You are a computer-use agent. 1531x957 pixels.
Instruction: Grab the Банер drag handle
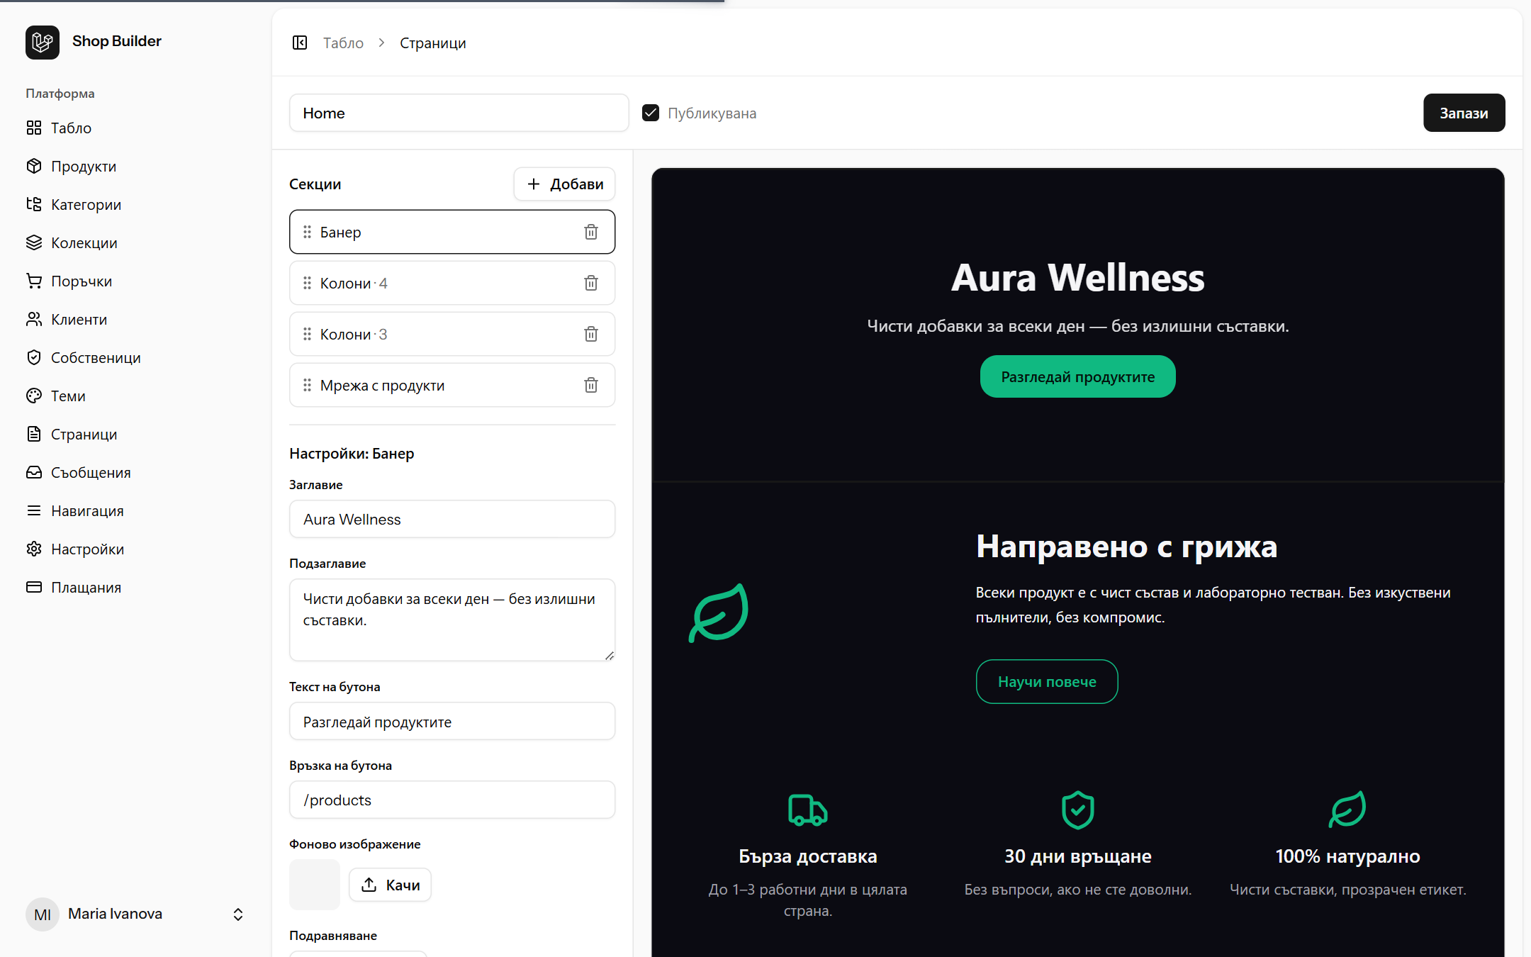coord(307,232)
